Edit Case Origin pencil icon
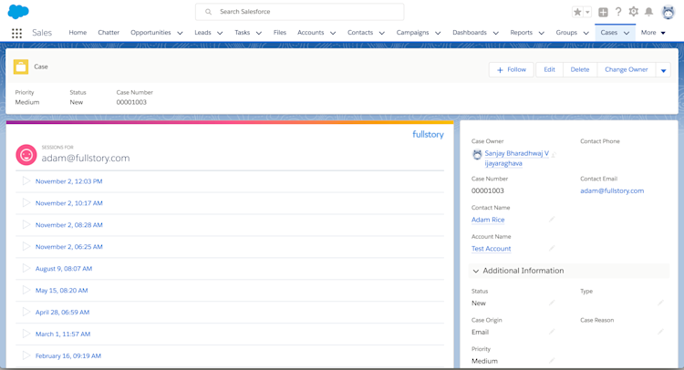Screen dimensions: 684x370 click(552, 332)
